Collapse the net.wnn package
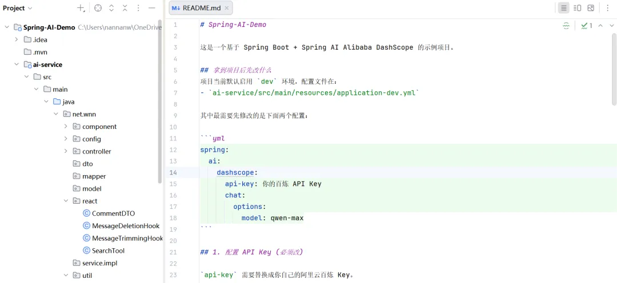The width and height of the screenshot is (617, 283). point(56,114)
